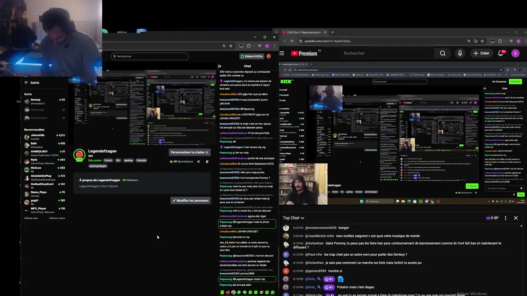Click the YouTube chat message 'banger'
The image size is (527, 296).
[x=344, y=228]
